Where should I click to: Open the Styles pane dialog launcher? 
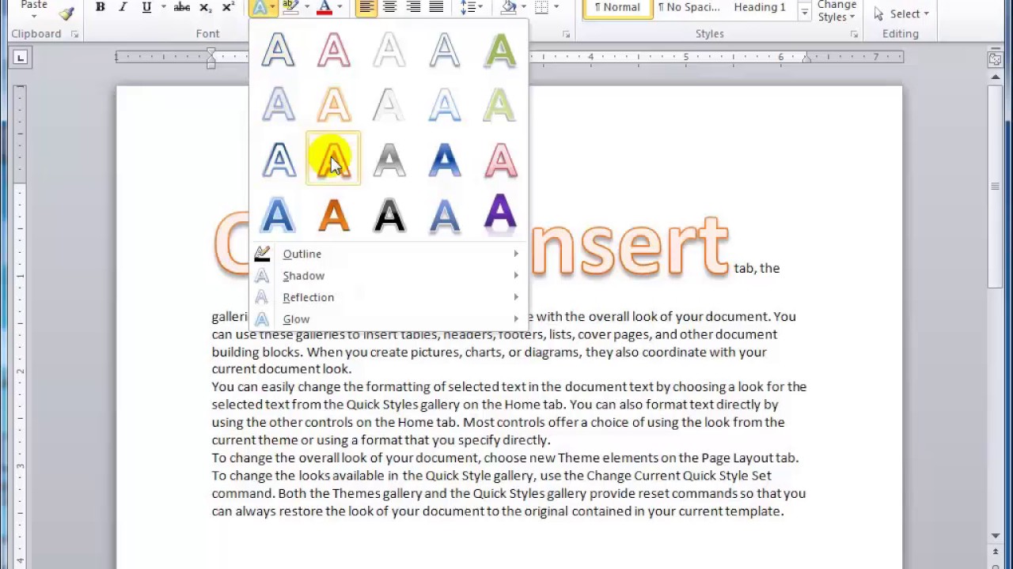point(854,34)
